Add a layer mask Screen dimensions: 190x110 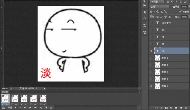[166, 108]
